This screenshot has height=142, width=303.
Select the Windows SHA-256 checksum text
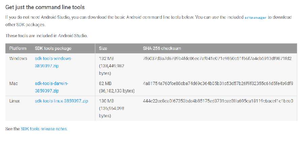(217, 59)
